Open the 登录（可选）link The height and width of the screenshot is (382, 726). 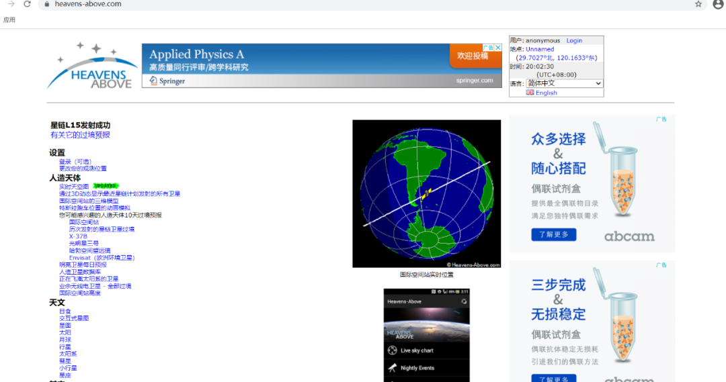[75, 161]
